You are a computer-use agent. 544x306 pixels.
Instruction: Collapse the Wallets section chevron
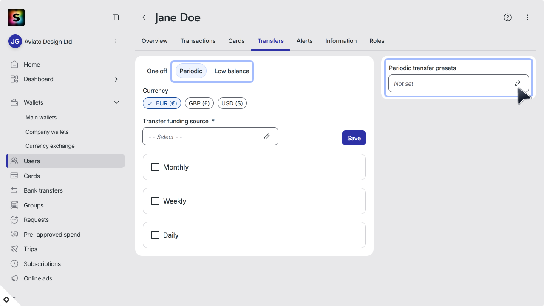pos(116,102)
